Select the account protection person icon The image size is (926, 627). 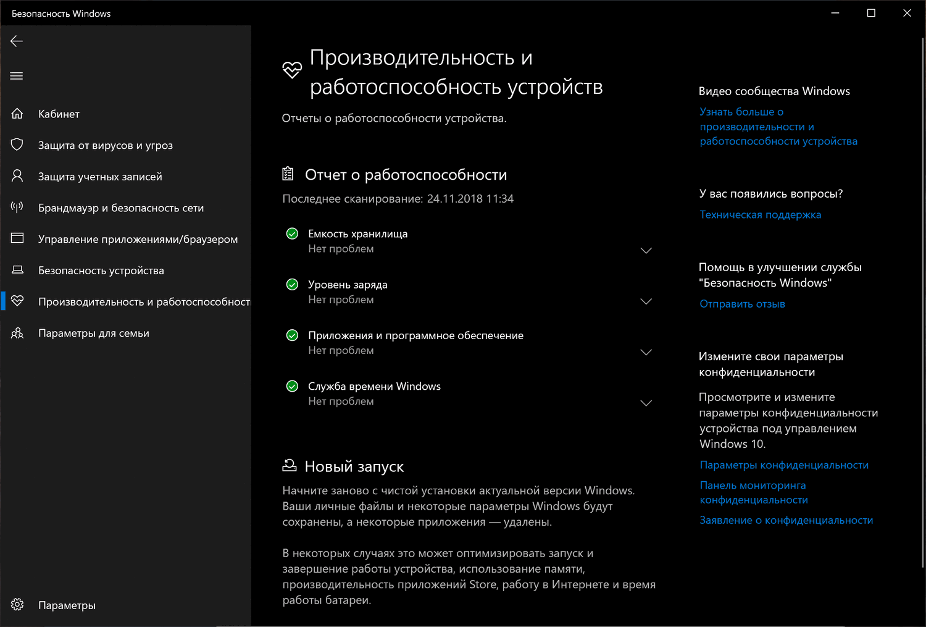coord(17,176)
